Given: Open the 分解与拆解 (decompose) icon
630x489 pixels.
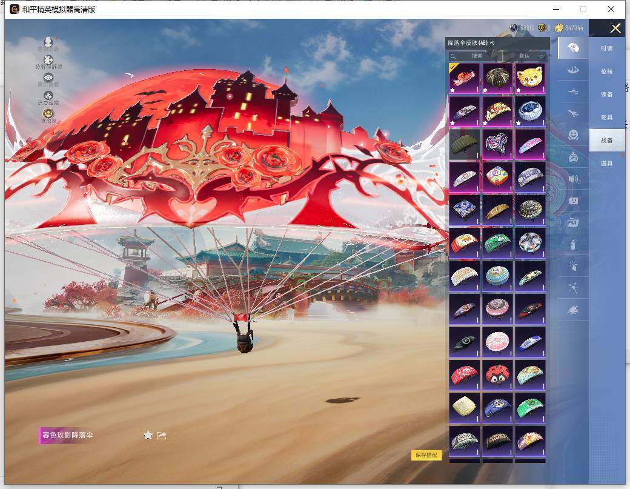Looking at the screenshot, I should click(x=48, y=60).
